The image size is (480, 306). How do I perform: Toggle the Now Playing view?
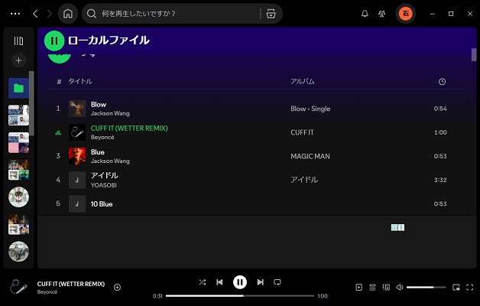coord(358,288)
